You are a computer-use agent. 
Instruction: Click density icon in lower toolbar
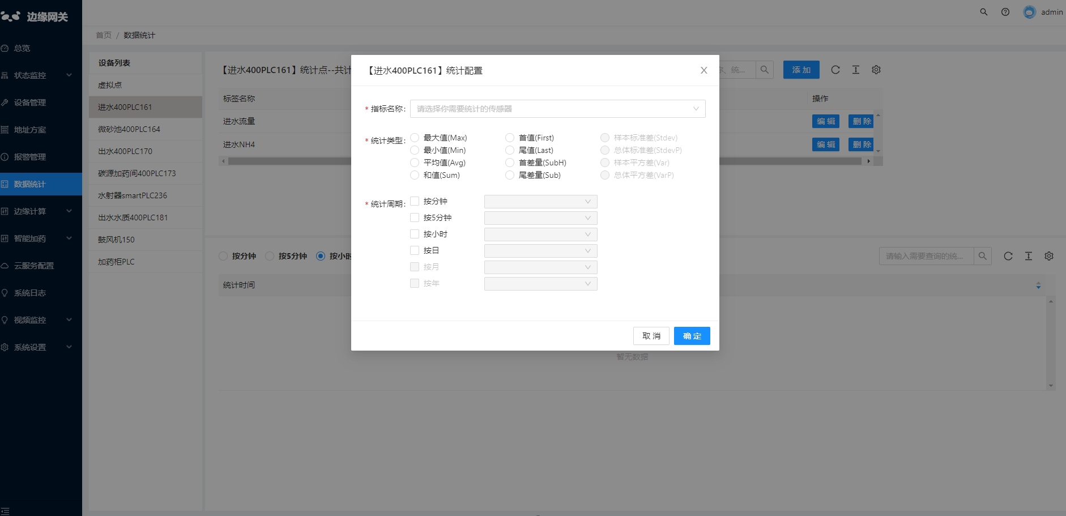[1029, 256]
